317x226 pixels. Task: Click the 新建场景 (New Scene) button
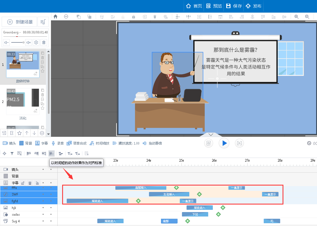click(x=19, y=22)
